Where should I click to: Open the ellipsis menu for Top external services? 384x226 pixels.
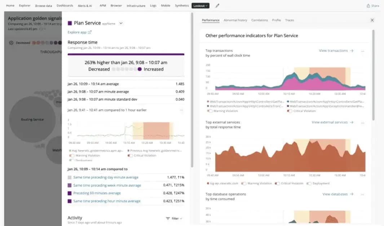click(362, 122)
